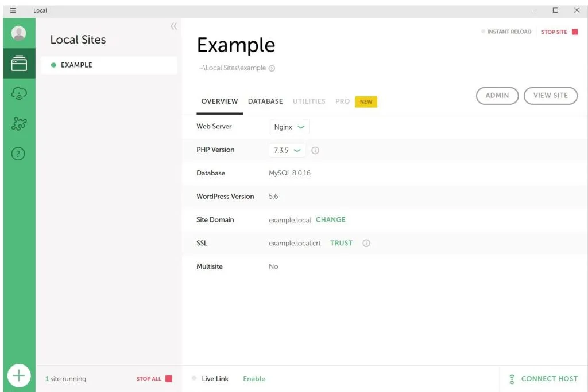Click the info icon beside PHP version
This screenshot has height=392, width=588.
pyautogui.click(x=315, y=151)
